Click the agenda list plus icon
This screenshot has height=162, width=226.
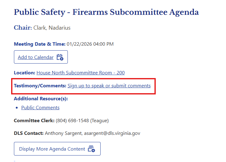click(x=91, y=149)
